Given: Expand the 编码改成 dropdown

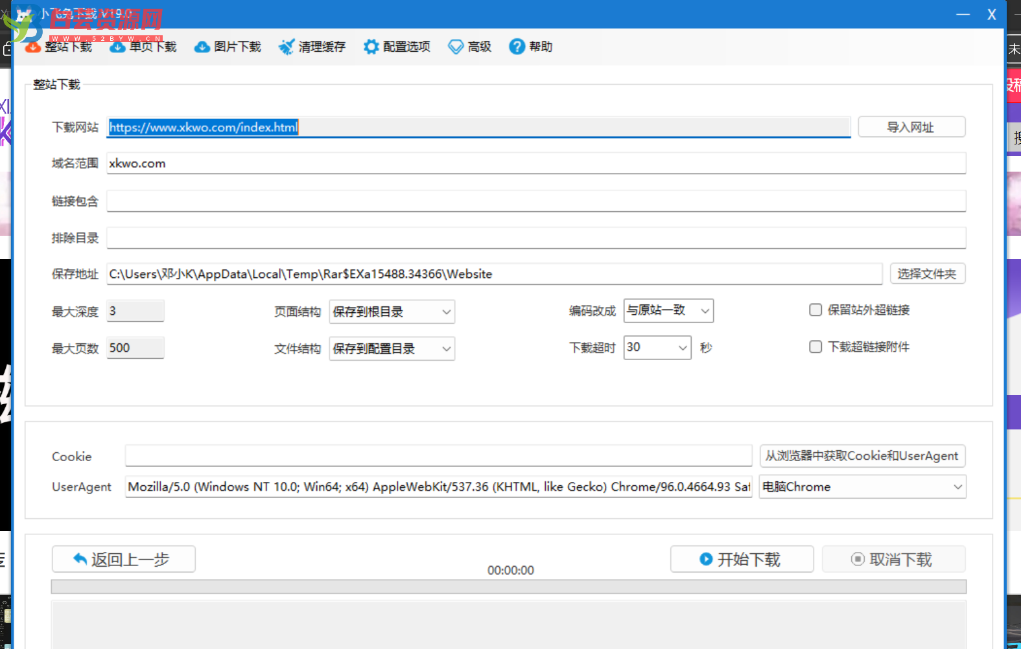Looking at the screenshot, I should click(668, 310).
